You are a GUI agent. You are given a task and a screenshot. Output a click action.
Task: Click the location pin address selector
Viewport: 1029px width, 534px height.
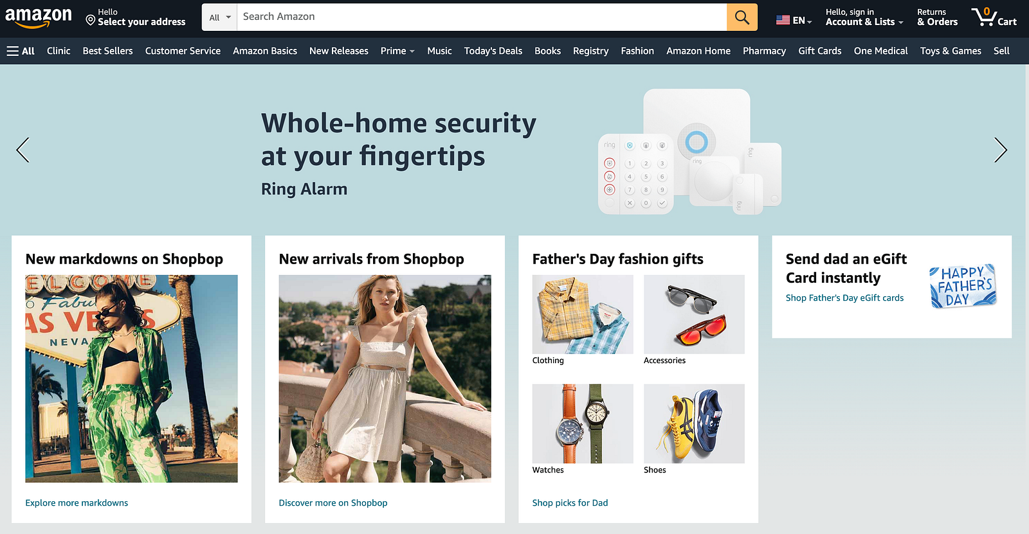(x=136, y=17)
